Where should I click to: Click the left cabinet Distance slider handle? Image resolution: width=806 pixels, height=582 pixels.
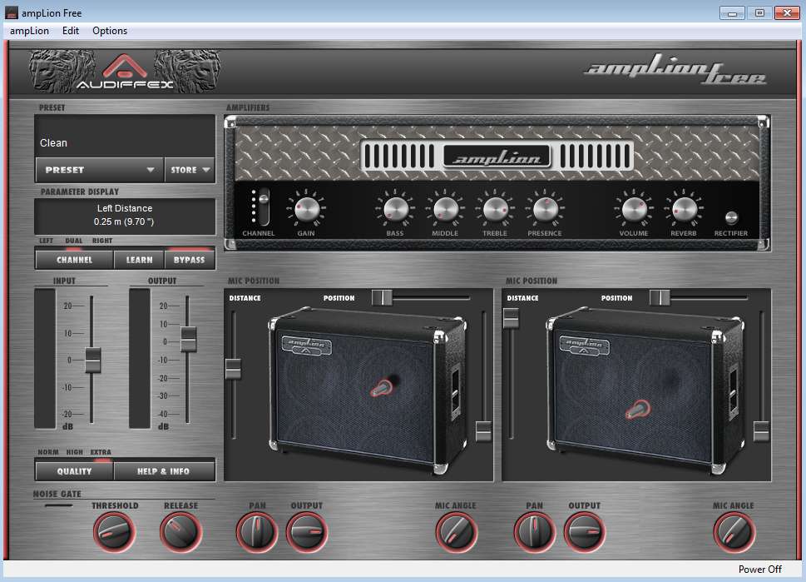[233, 369]
